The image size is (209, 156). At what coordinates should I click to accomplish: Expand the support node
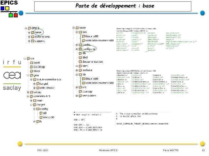pos(29,41)
